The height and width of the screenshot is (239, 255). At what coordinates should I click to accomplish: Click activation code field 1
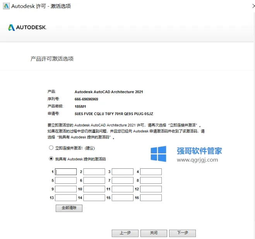pyautogui.click(x=66, y=172)
